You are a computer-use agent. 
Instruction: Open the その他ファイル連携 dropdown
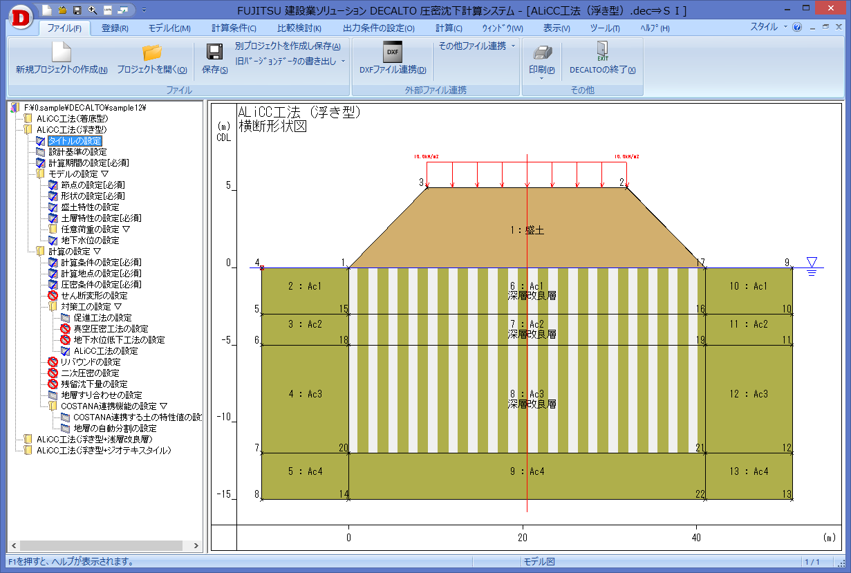pyautogui.click(x=477, y=46)
